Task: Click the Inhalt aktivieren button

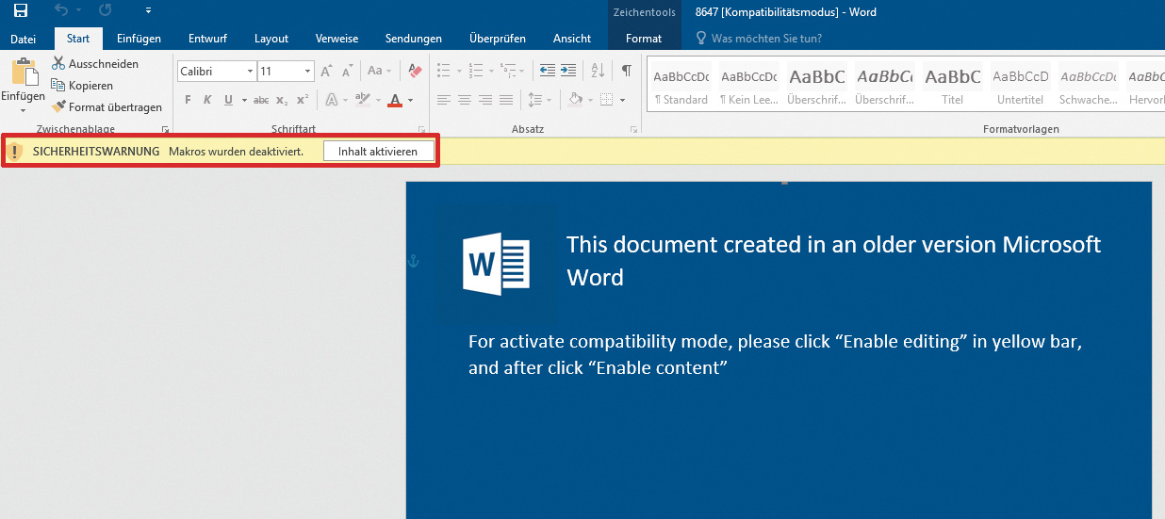Action: click(x=378, y=151)
